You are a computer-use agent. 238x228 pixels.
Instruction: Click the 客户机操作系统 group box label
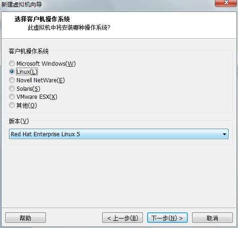pos(28,51)
